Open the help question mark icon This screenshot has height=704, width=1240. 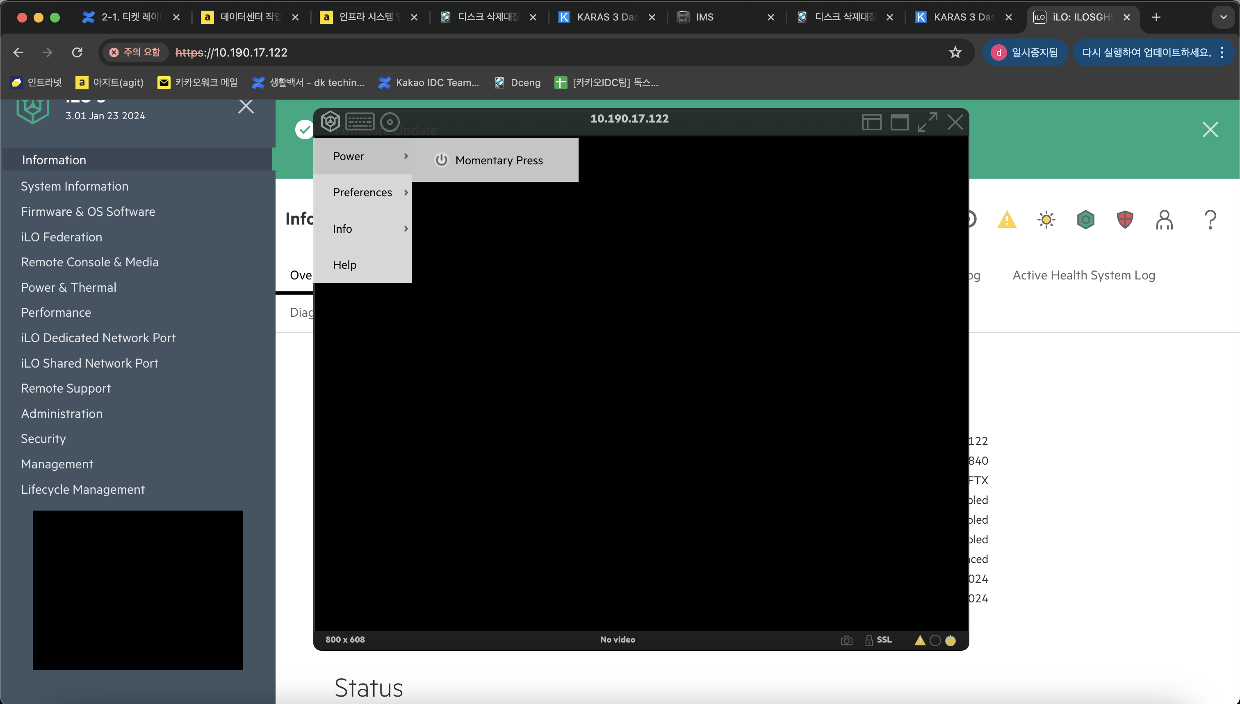(1210, 220)
